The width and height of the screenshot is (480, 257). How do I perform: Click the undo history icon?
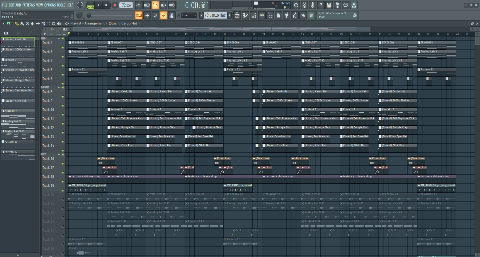(296, 5)
